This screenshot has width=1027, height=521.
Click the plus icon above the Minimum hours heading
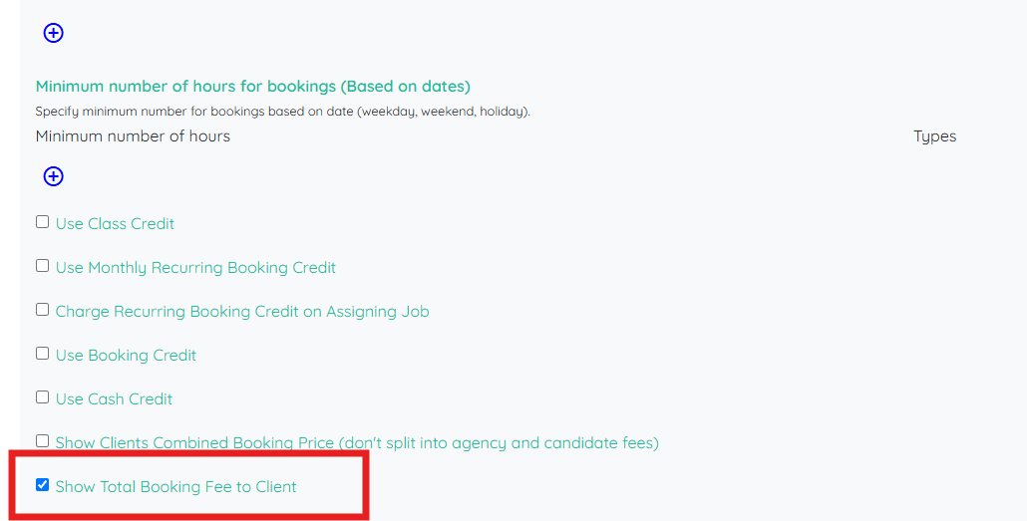(53, 33)
